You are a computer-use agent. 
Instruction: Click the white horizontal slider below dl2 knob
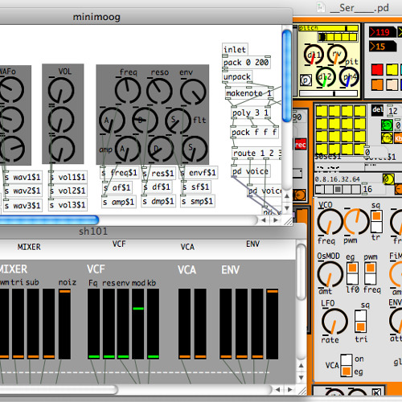point(328,93)
